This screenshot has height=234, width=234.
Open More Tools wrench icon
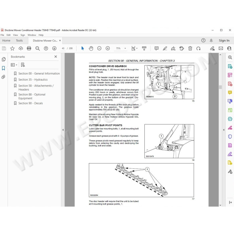point(230,171)
